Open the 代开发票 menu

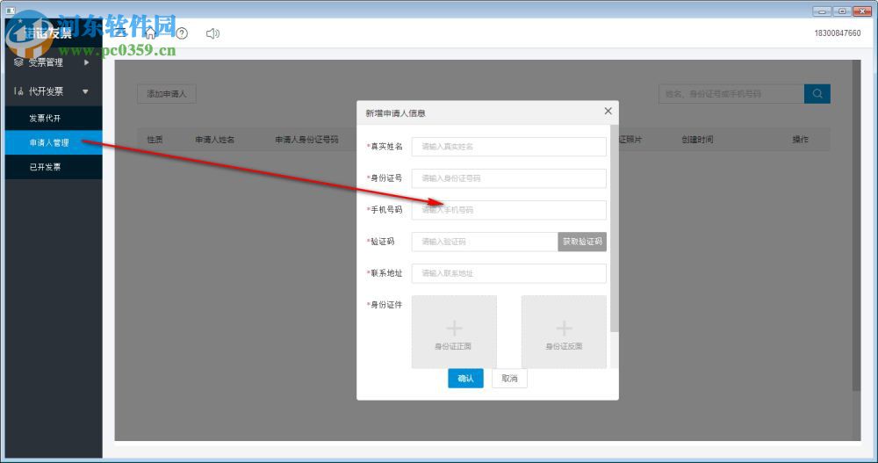[54, 91]
